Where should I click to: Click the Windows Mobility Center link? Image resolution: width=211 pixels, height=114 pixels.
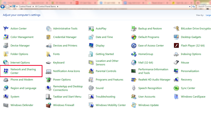(x=111, y=105)
